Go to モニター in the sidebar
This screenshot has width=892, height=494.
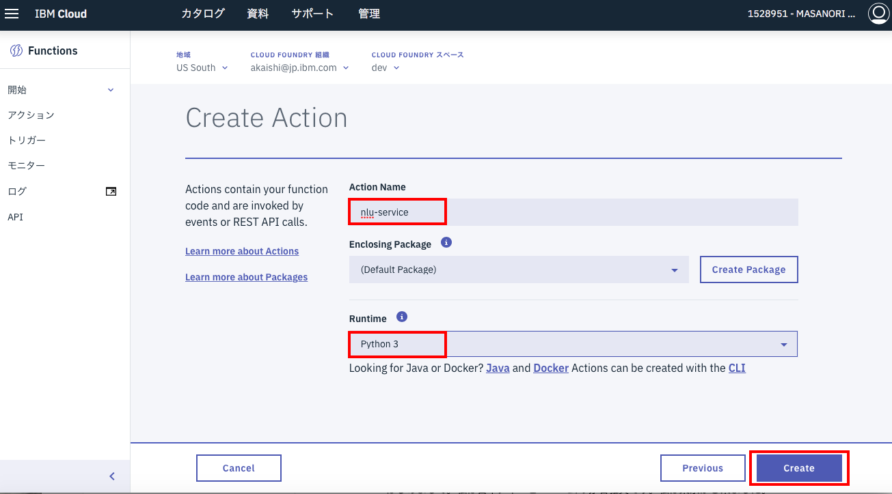(x=26, y=166)
